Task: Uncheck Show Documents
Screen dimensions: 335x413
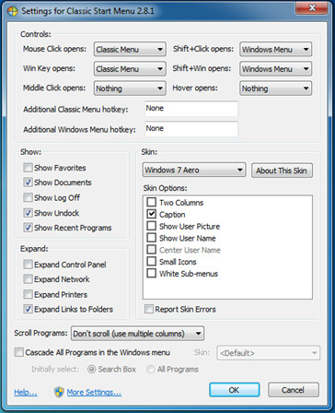Action: click(x=28, y=183)
